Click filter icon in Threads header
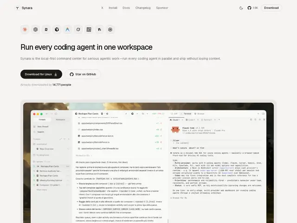The height and width of the screenshot is (223, 297). pos(65,139)
